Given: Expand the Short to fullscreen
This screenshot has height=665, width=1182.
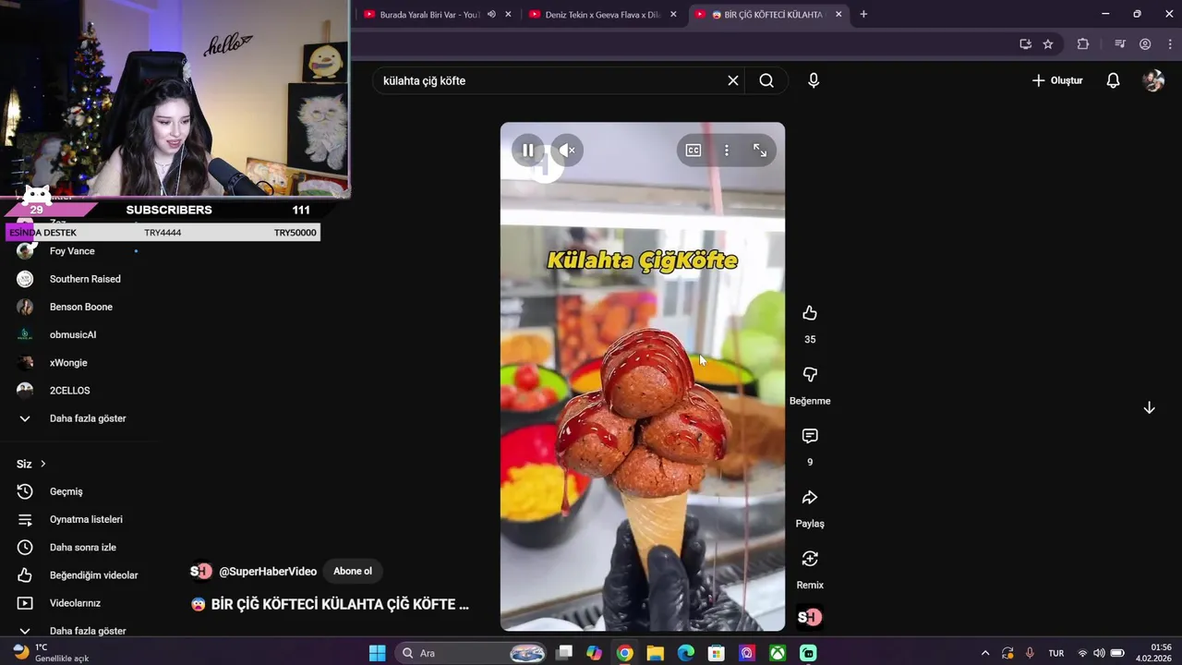Looking at the screenshot, I should (760, 150).
